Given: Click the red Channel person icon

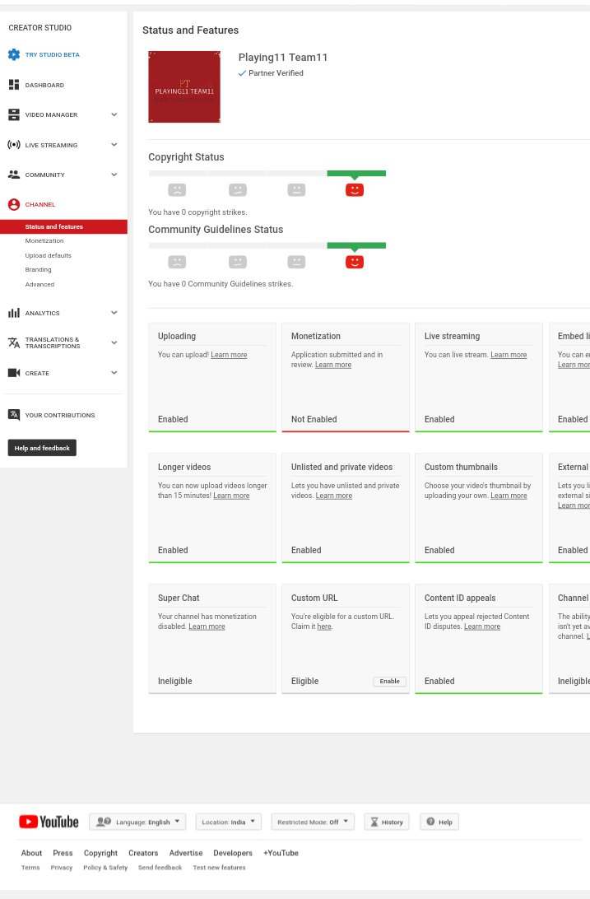Looking at the screenshot, I should point(14,205).
